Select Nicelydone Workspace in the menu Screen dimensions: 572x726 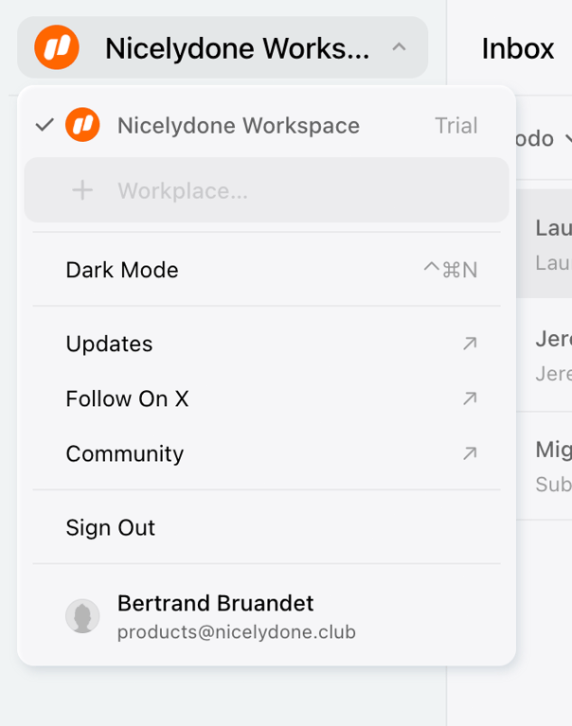click(x=266, y=125)
